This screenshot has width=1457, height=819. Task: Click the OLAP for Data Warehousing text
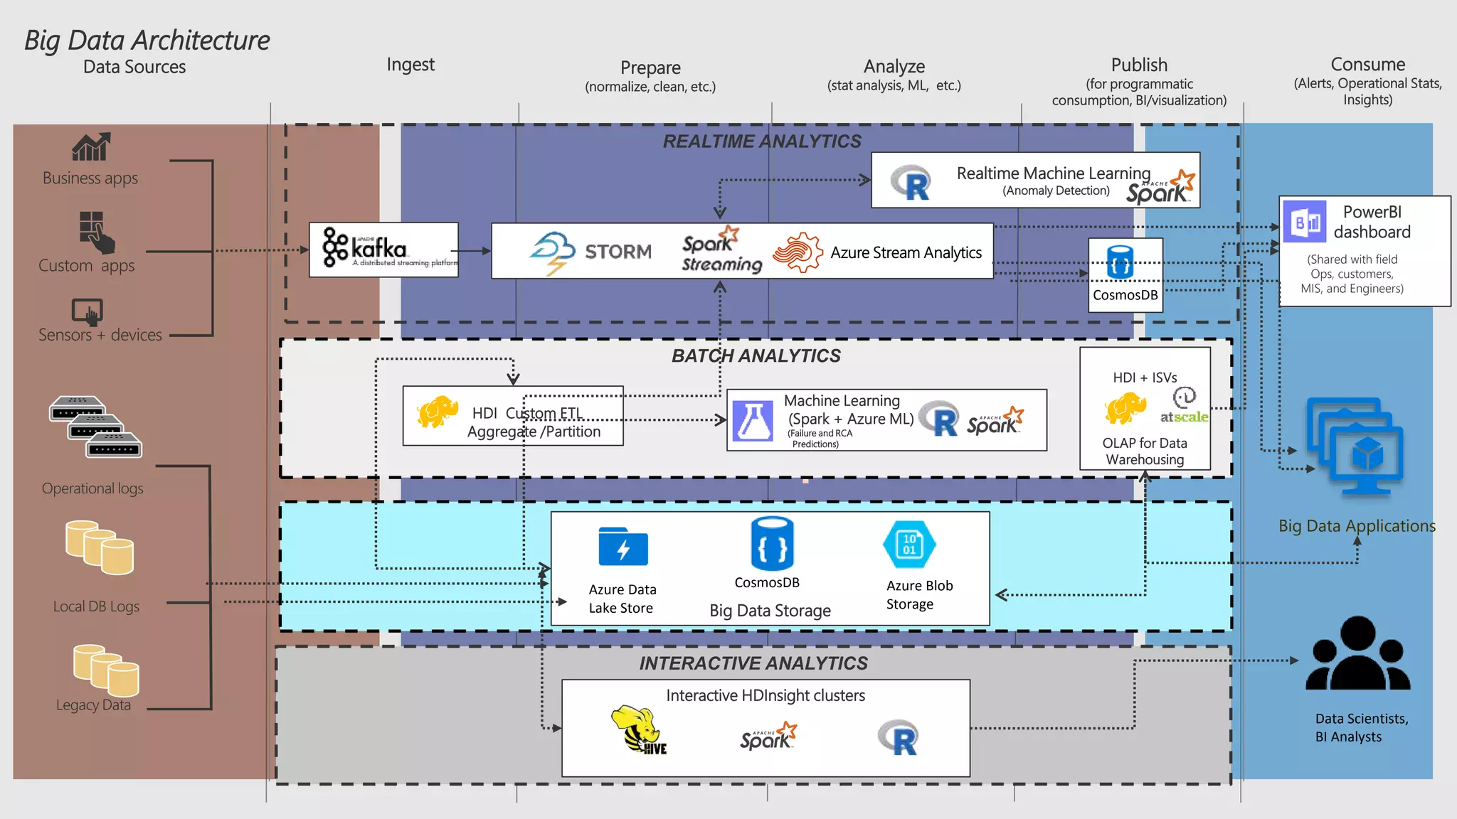(1145, 451)
